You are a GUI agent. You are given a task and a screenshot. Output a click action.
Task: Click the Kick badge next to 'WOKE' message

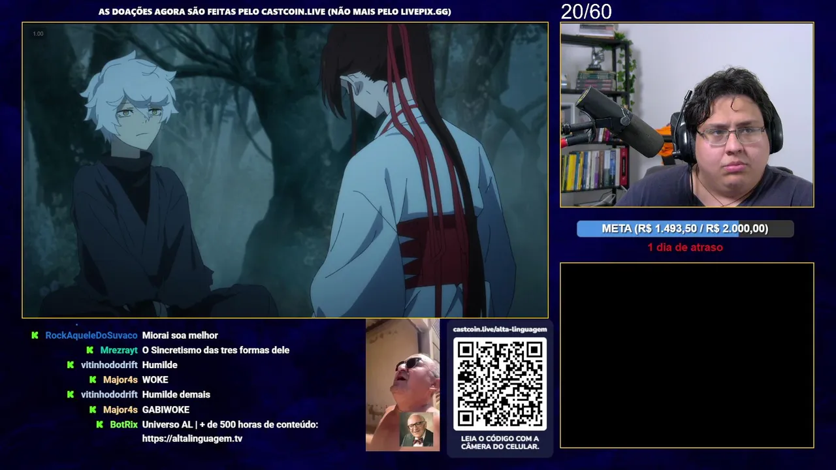[93, 380]
